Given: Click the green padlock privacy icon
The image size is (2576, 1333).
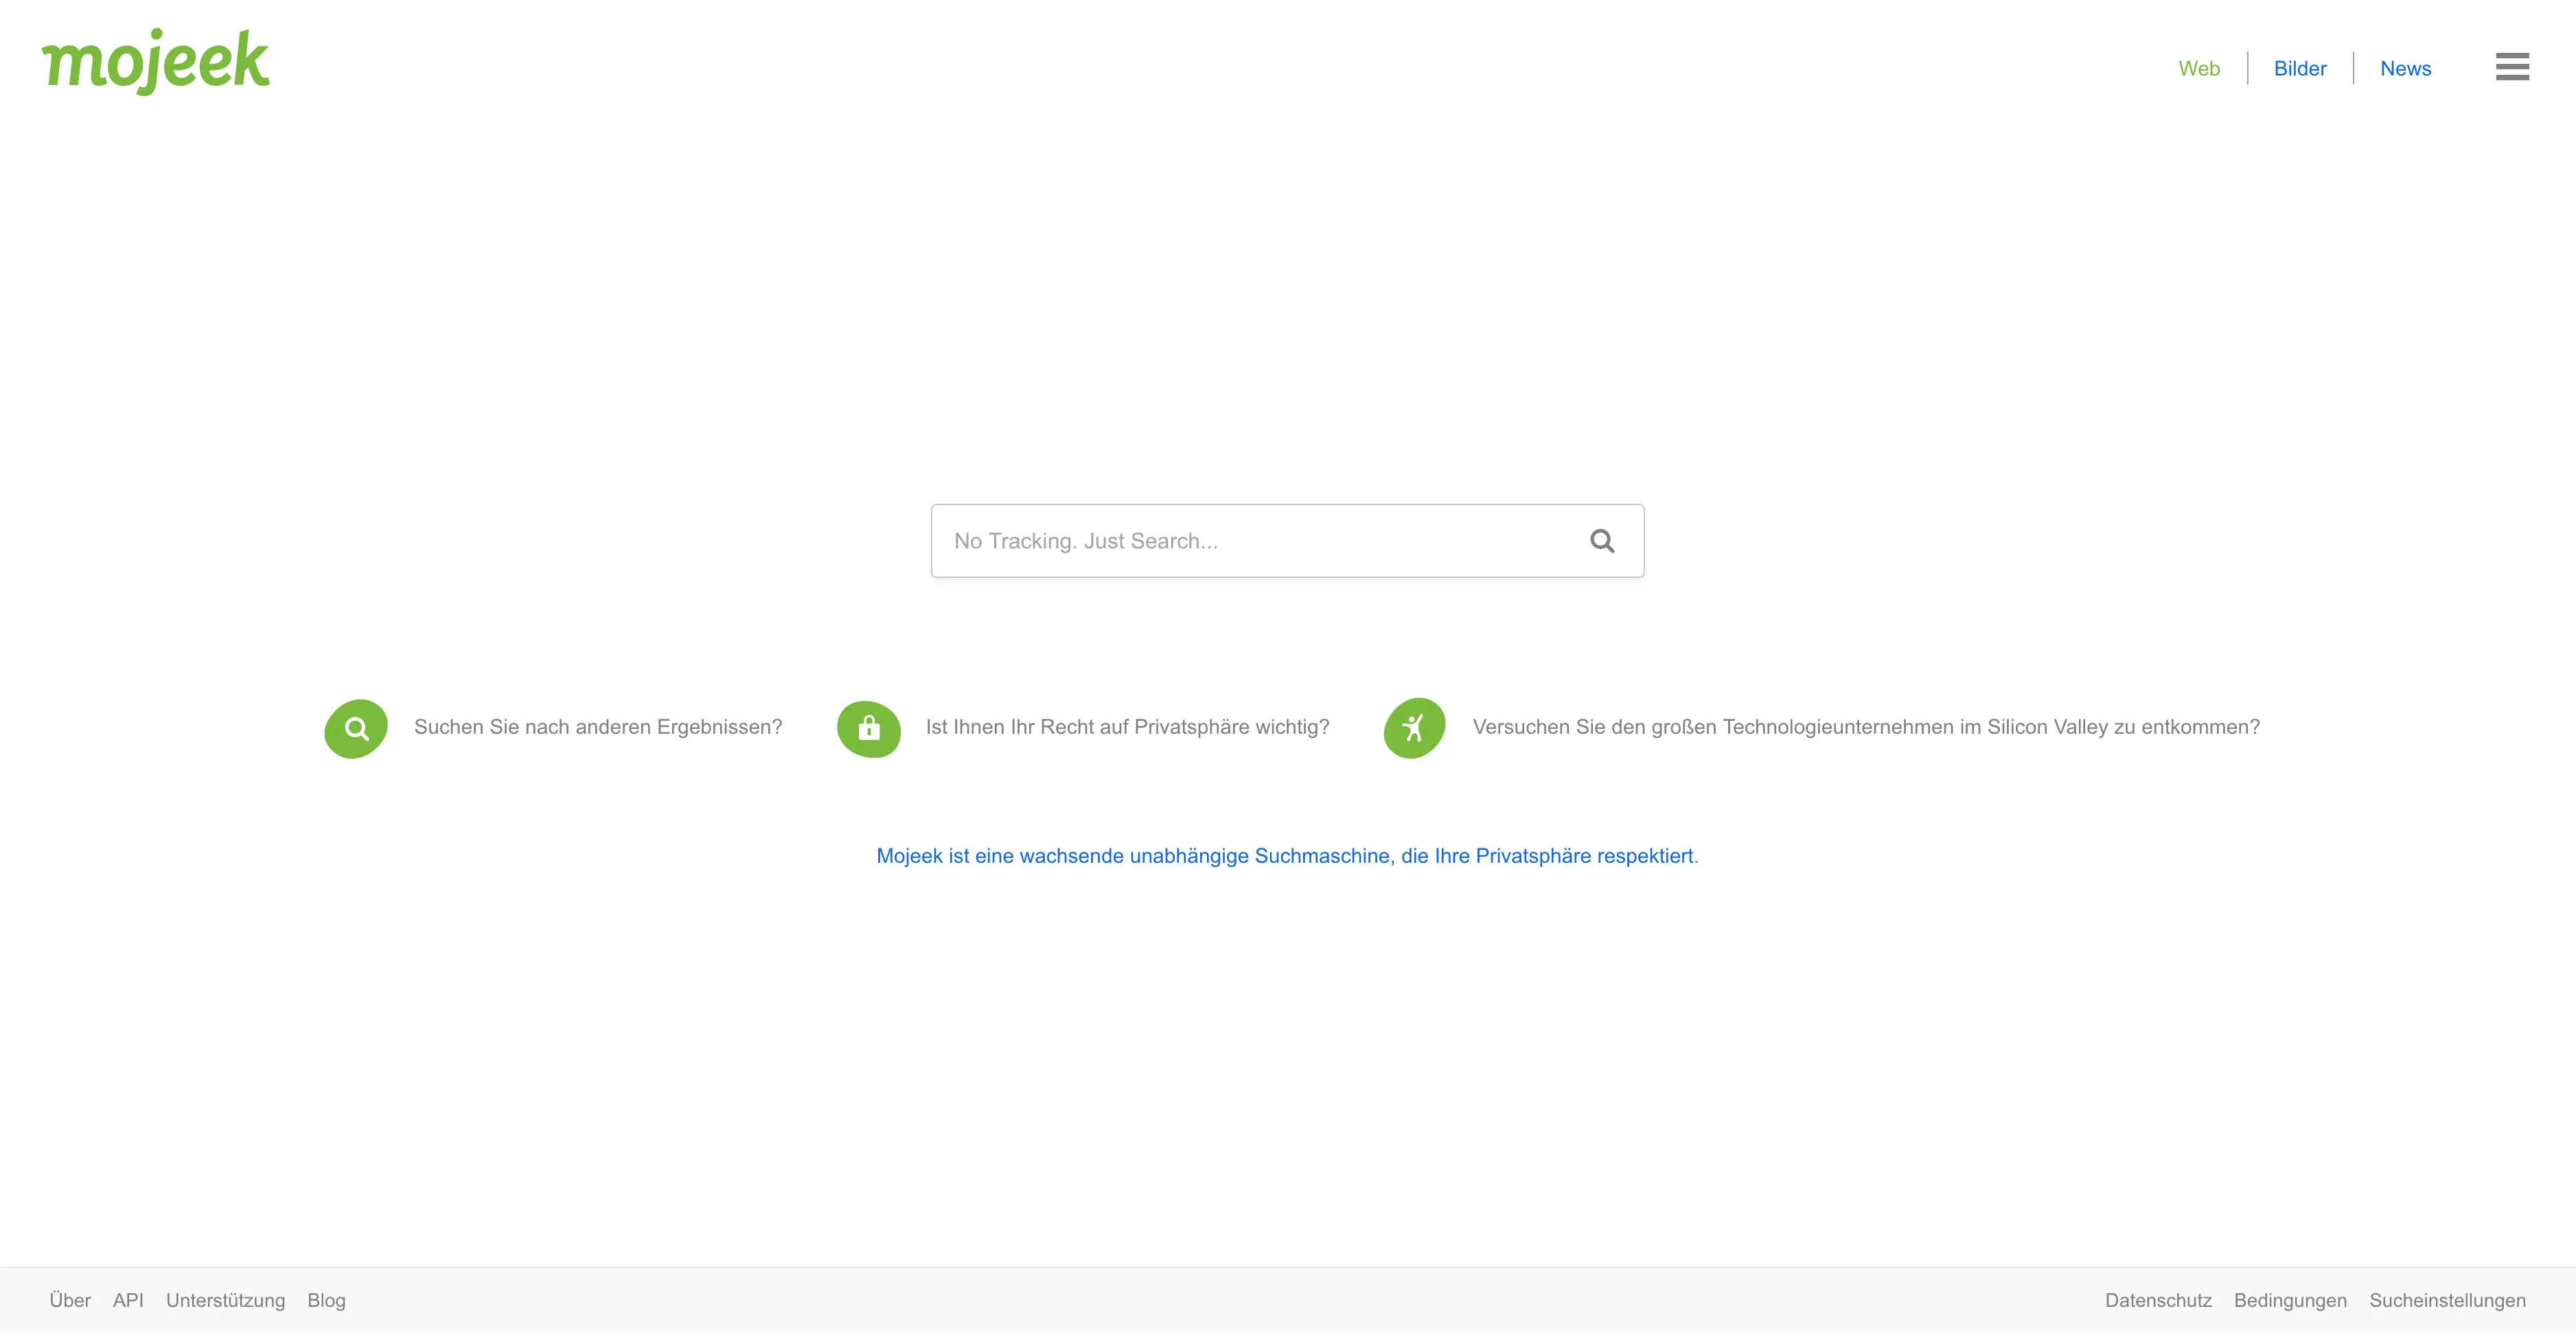Looking at the screenshot, I should point(869,728).
